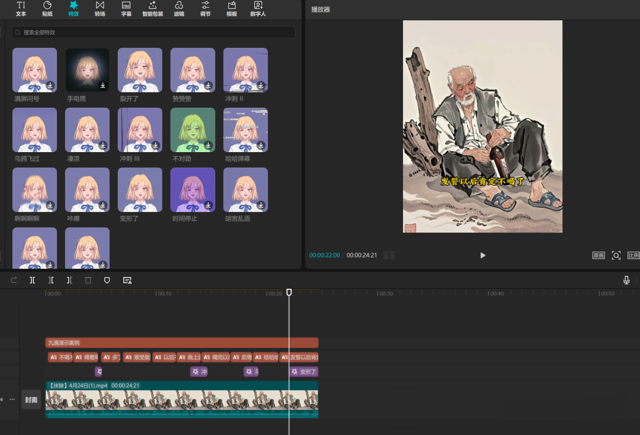Download the 咔嚓 effect

click(103, 205)
